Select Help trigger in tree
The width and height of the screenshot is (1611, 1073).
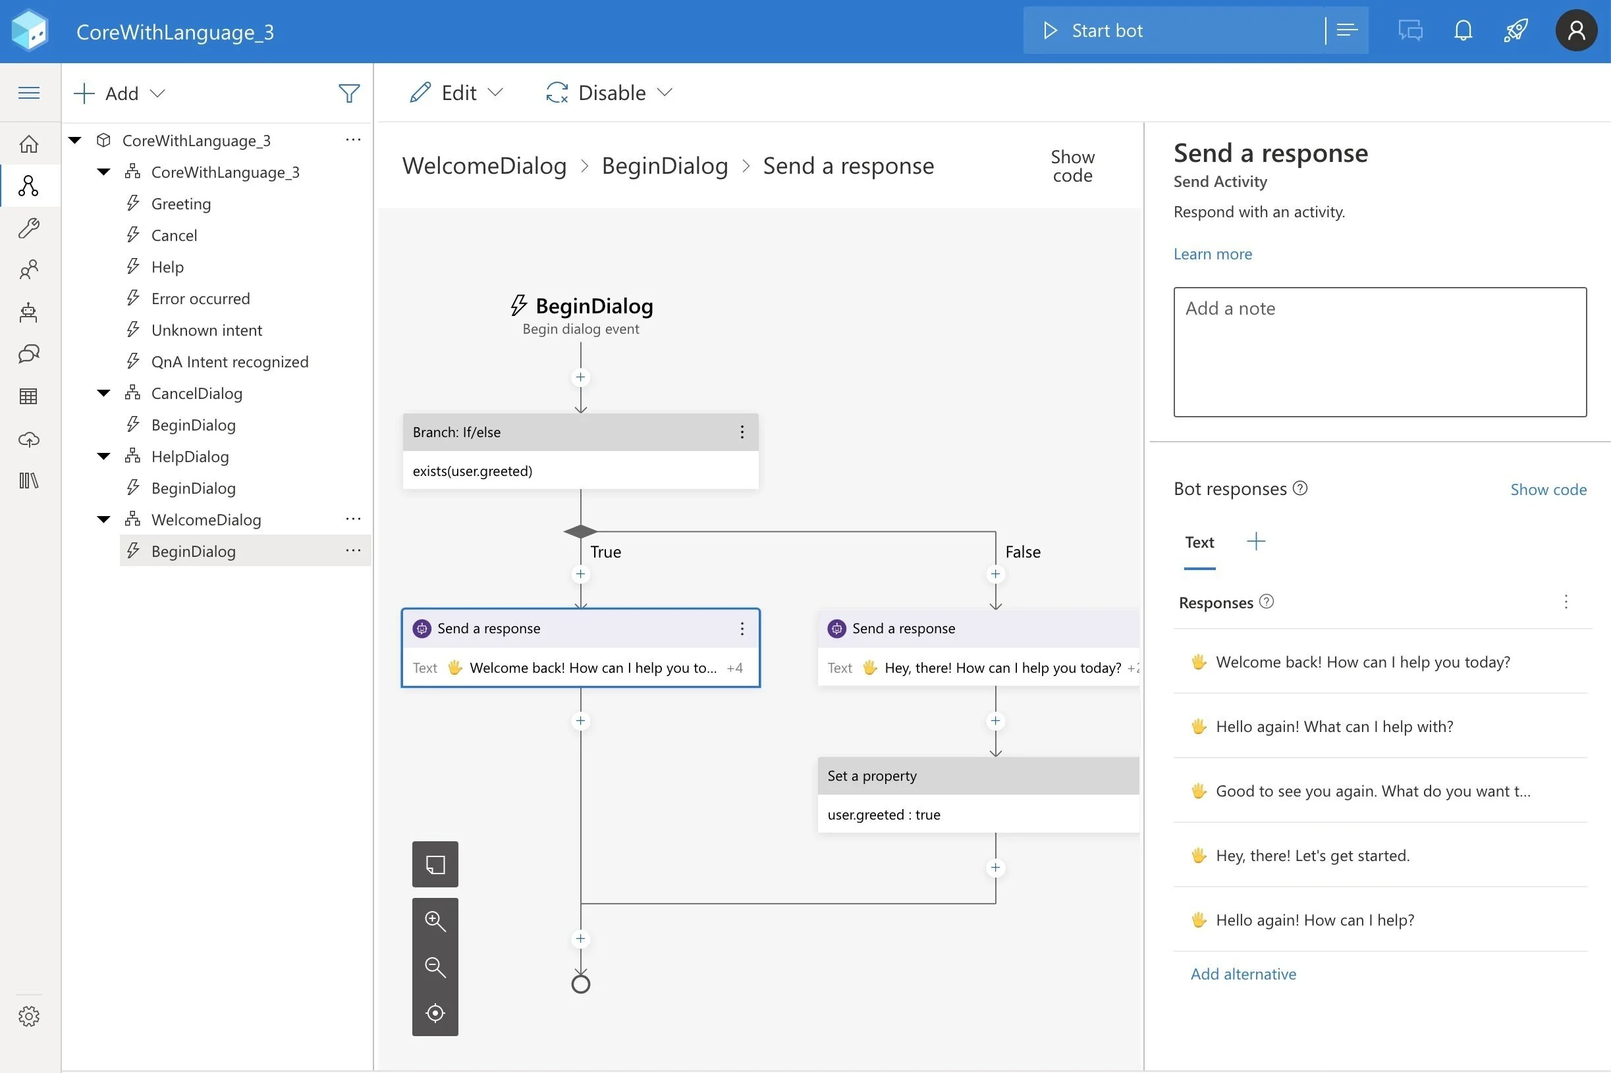[167, 267]
